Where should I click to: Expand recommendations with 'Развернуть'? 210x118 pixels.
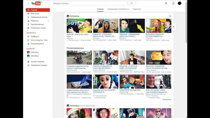pyautogui.click(x=167, y=100)
